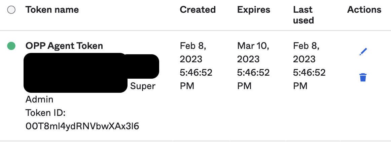Click the green active status dot
Screen dimensions: 391x142
[11, 46]
